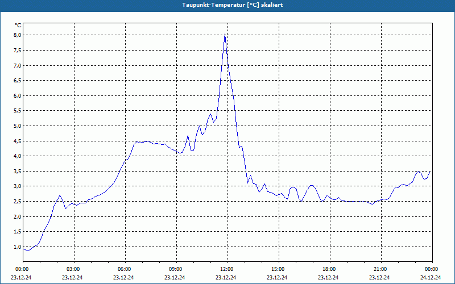Click the chart title 'Taupunkt-Temperatur [°C] skaliert'
The image size is (455, 284).
[x=233, y=5]
